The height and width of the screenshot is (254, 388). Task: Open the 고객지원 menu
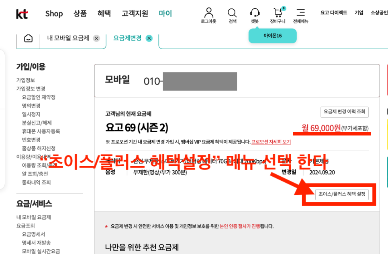tap(135, 13)
